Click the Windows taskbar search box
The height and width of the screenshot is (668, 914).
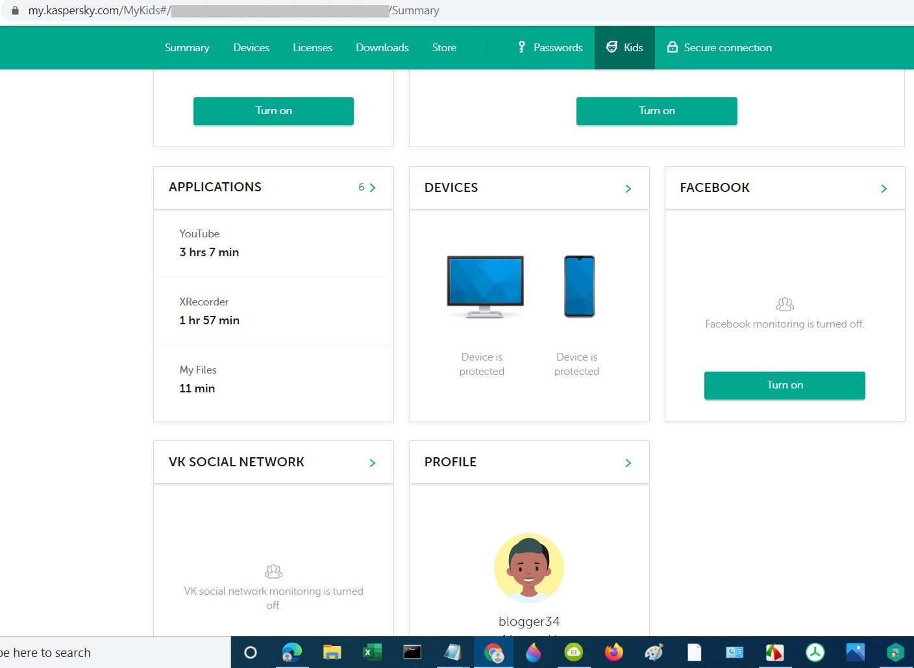116,652
